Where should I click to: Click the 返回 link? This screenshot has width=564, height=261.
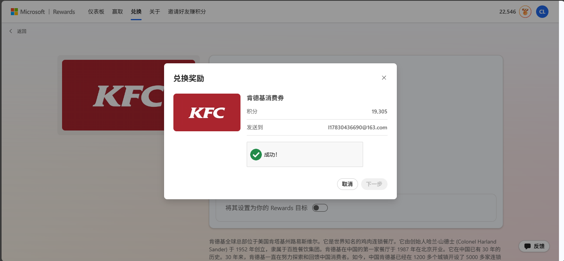[21, 31]
